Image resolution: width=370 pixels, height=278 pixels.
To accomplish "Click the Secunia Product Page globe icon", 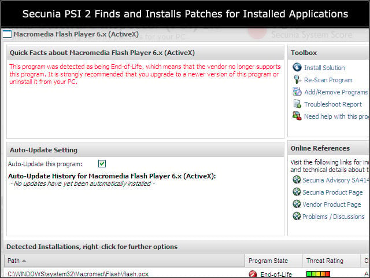I will (297, 192).
